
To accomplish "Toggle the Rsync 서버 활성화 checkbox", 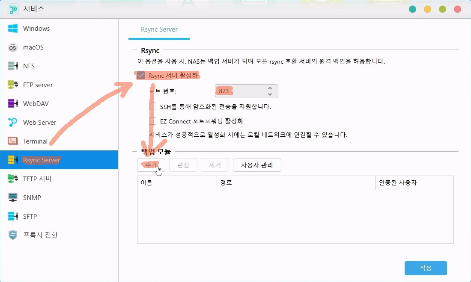I will [141, 76].
